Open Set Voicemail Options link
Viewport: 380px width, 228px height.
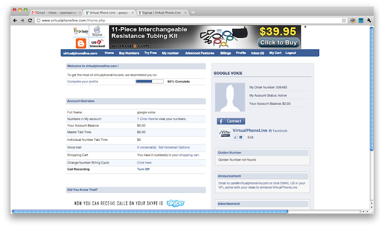tap(174, 147)
